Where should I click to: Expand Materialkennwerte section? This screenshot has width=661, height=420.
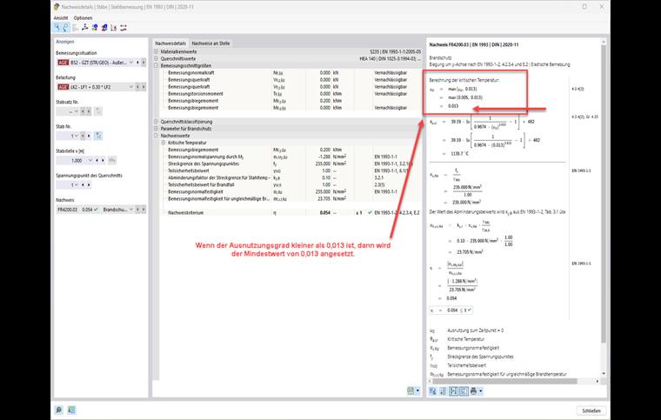coord(156,52)
